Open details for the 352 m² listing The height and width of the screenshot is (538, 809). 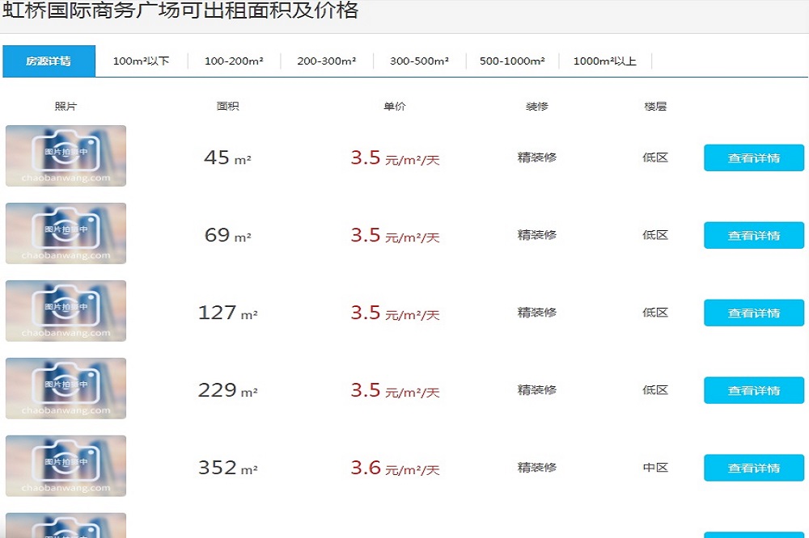[x=754, y=468]
